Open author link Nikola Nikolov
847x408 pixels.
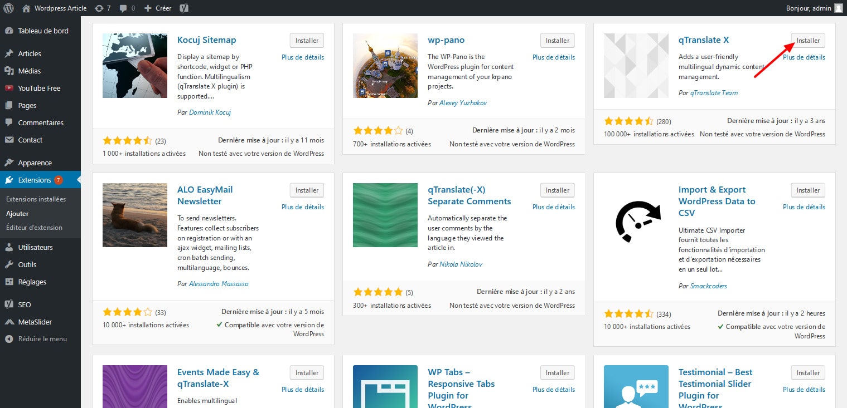(x=461, y=264)
